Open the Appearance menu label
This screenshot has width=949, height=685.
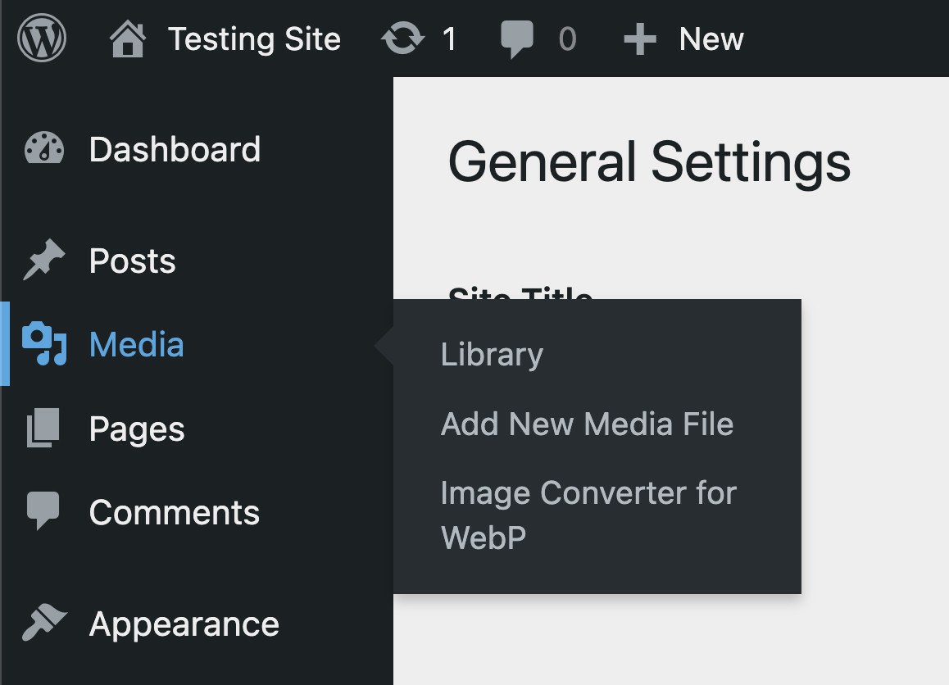184,624
